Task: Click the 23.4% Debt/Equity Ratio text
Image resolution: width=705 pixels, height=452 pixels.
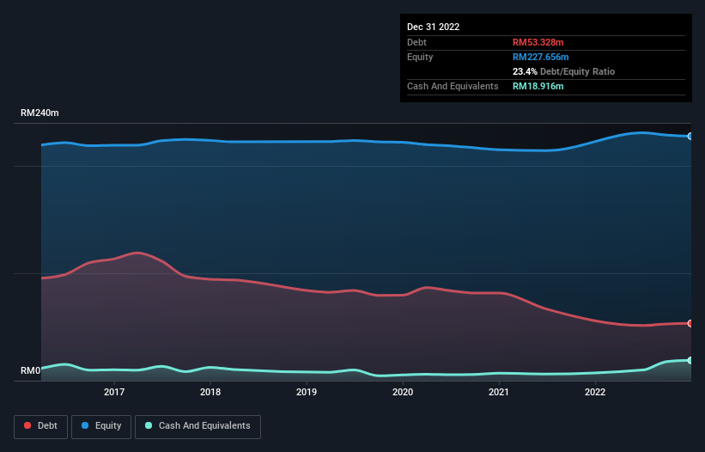Action: (564, 71)
